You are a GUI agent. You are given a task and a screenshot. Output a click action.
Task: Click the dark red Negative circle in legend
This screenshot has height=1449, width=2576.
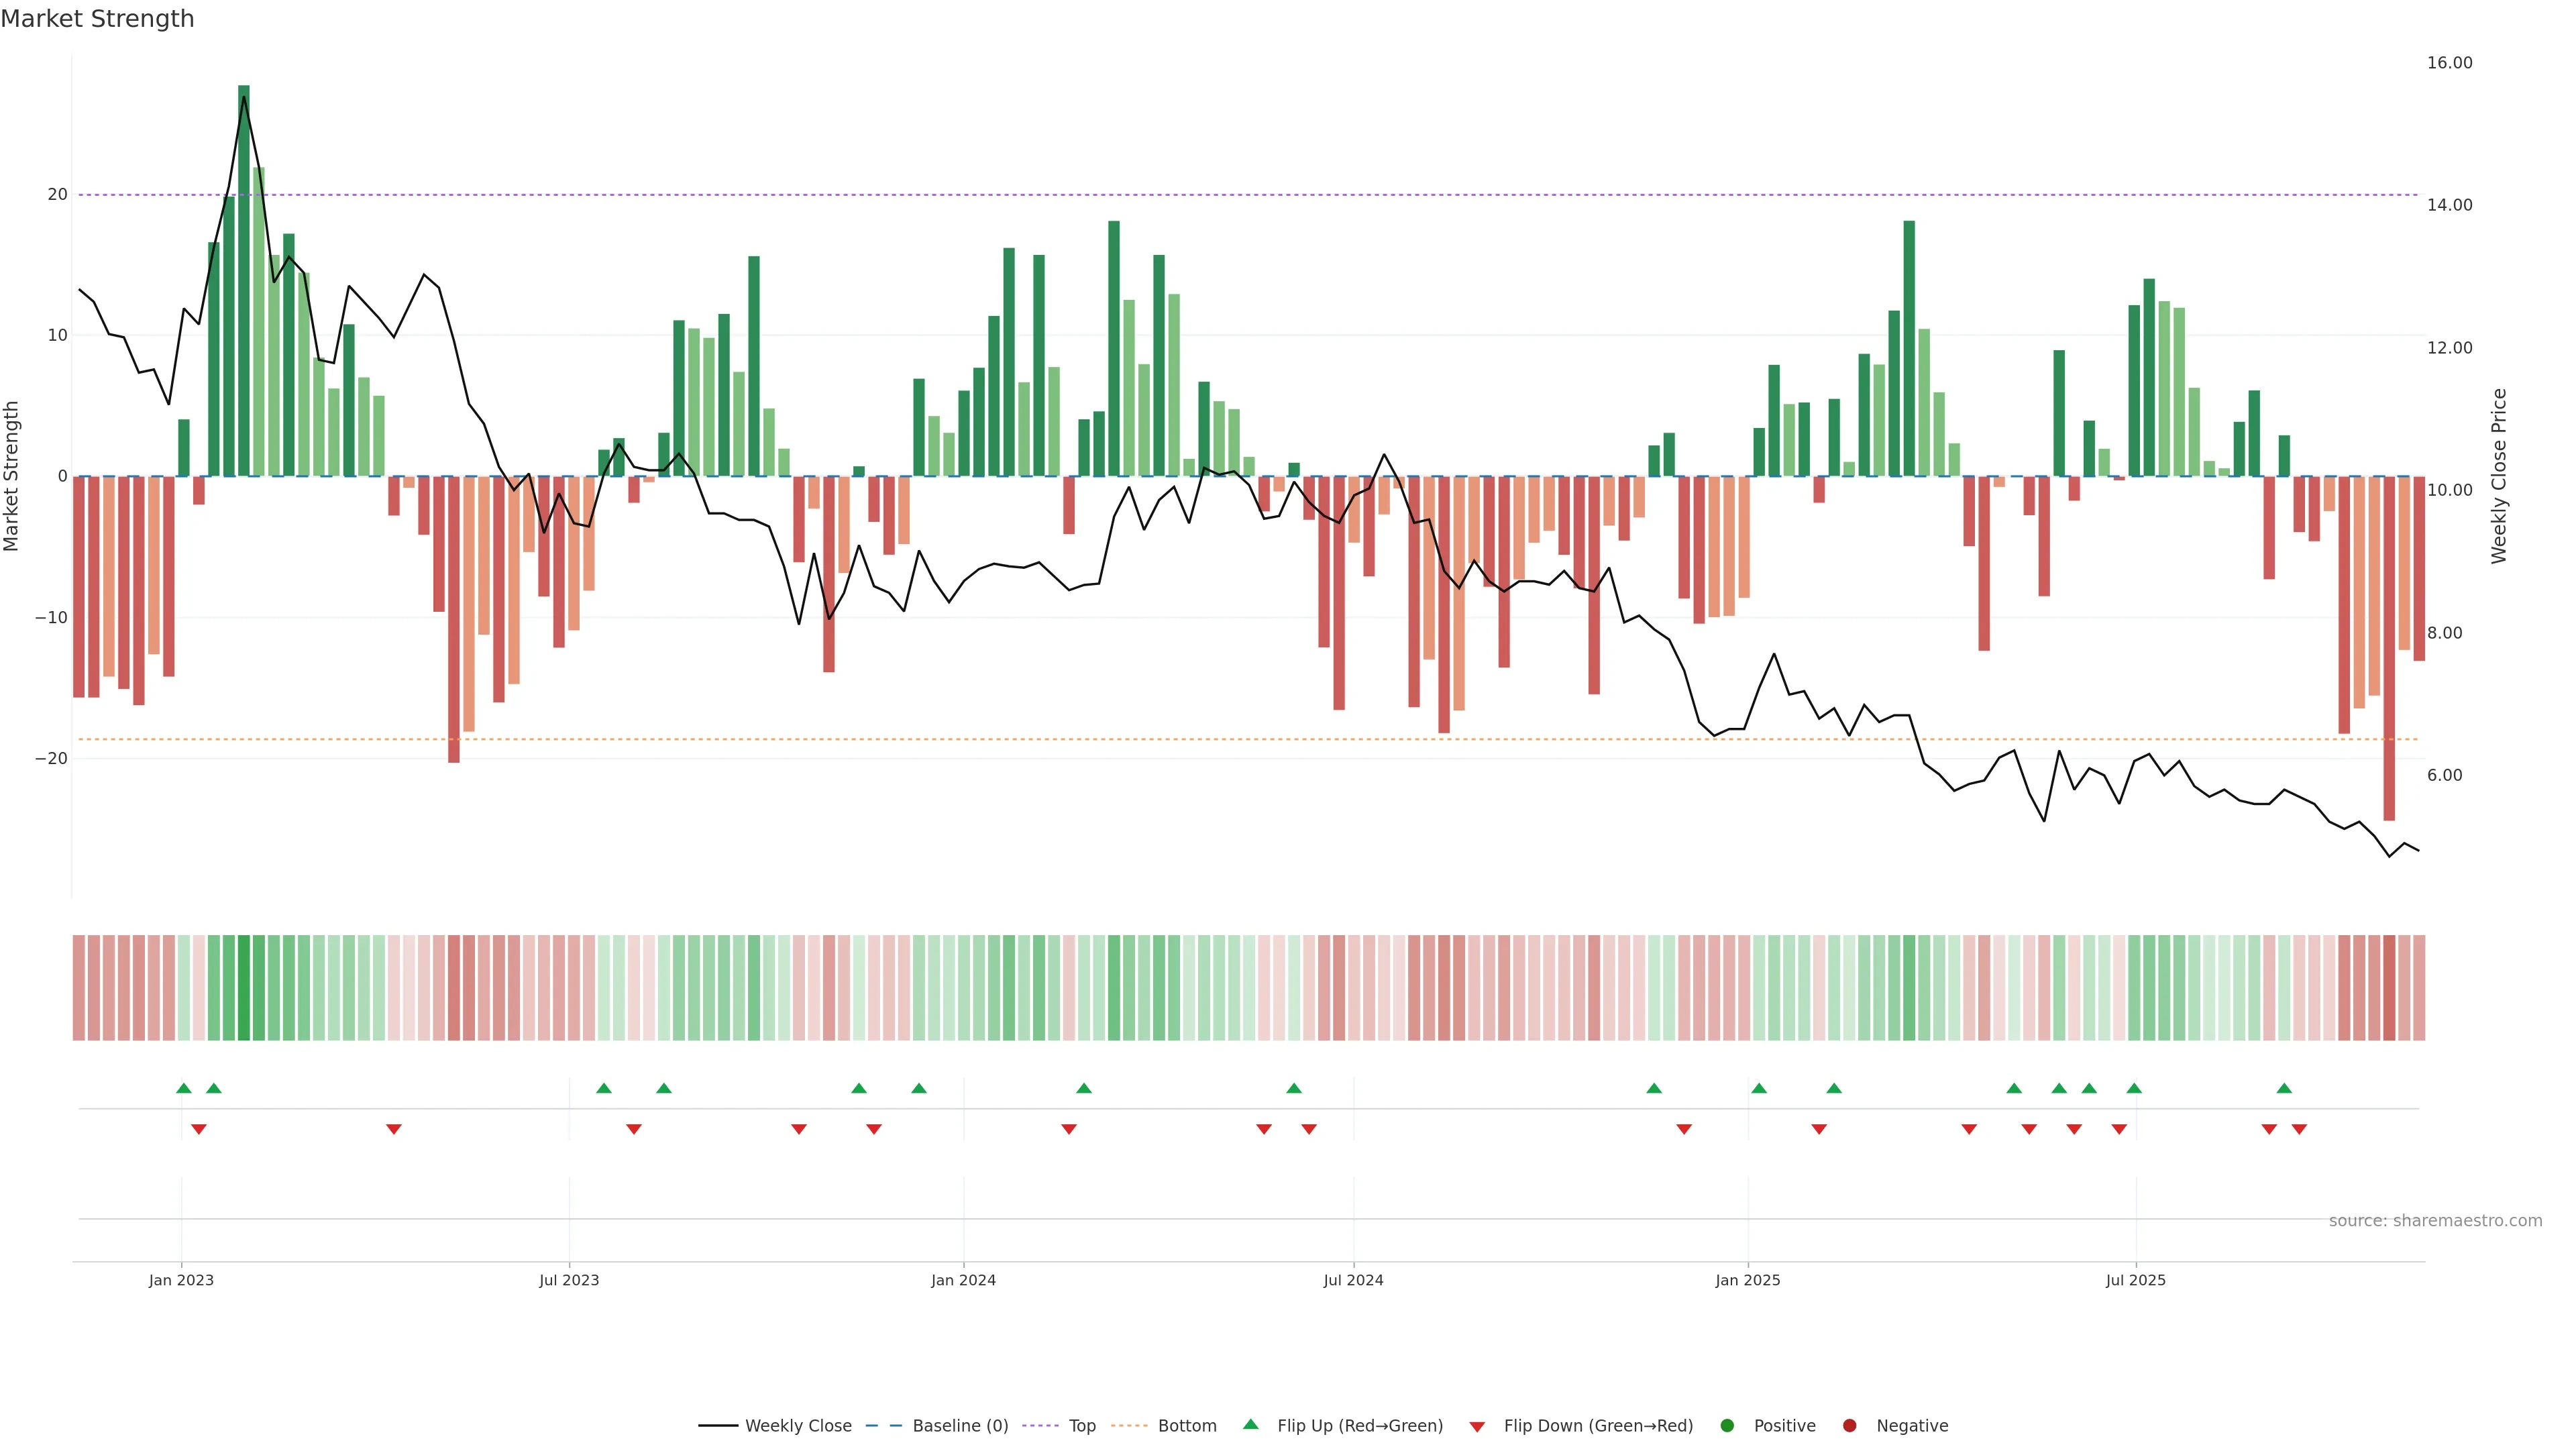pos(1849,1426)
